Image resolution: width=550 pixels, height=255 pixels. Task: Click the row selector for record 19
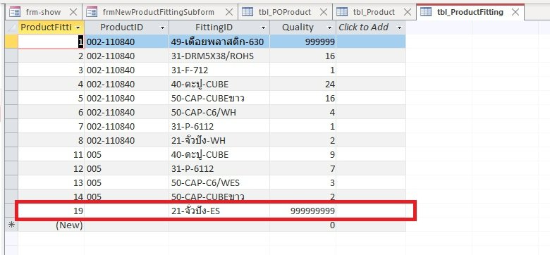coord(11,211)
